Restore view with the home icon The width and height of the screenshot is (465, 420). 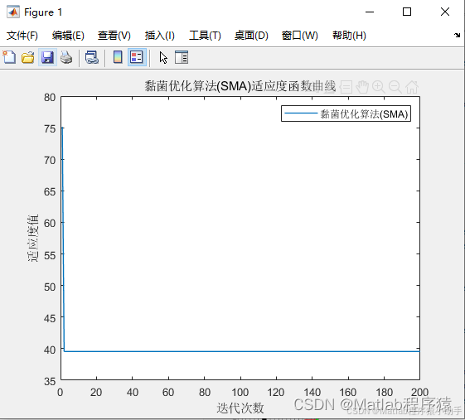point(412,87)
